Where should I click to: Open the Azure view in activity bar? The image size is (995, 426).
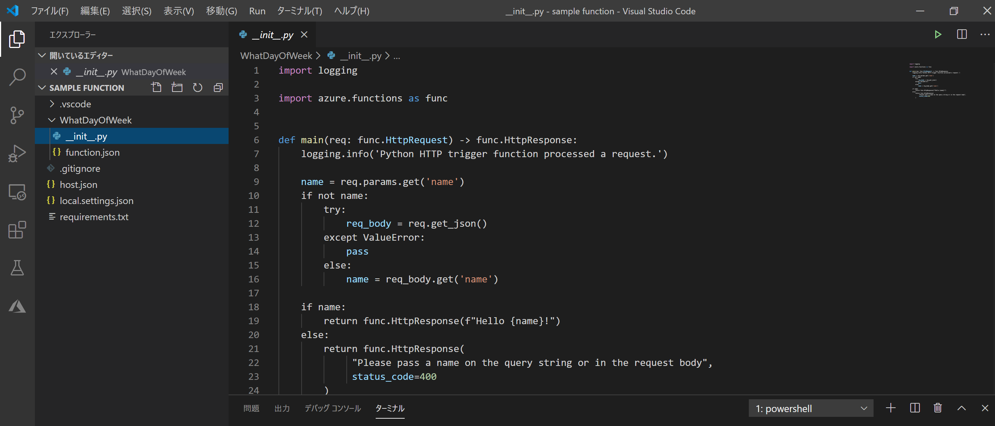pos(17,307)
